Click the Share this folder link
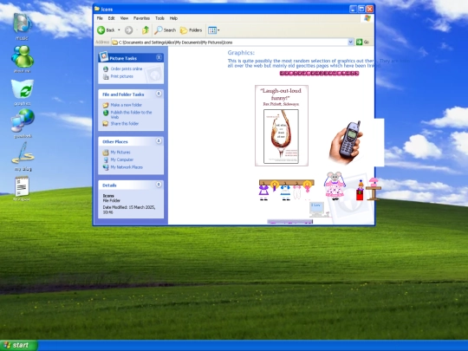 [125, 124]
